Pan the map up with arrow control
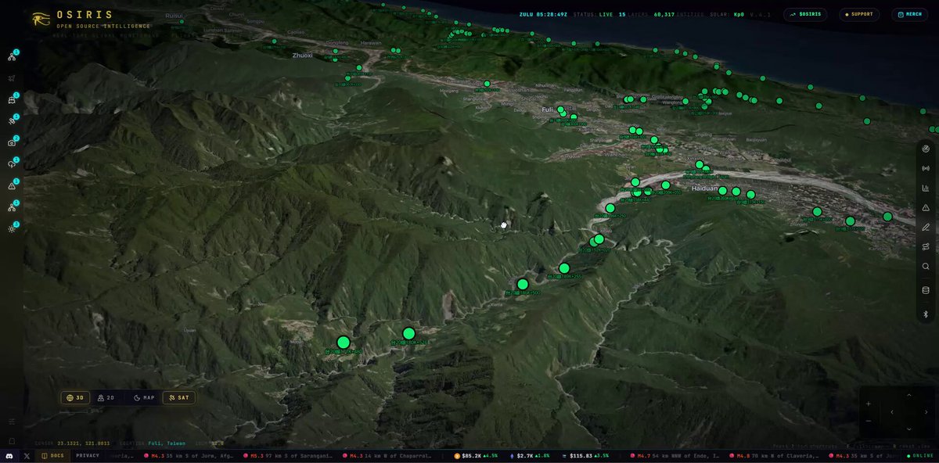 (908, 396)
